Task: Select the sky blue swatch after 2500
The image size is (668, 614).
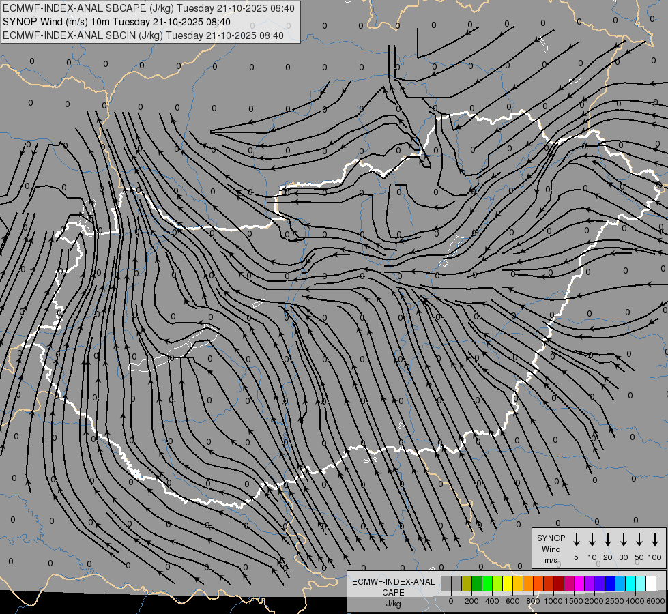Action: tap(621, 583)
